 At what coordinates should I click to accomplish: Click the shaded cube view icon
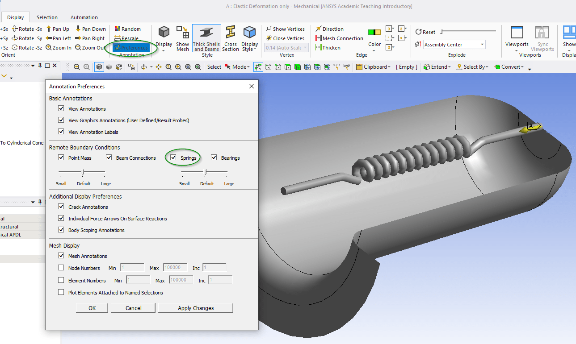[x=99, y=67]
